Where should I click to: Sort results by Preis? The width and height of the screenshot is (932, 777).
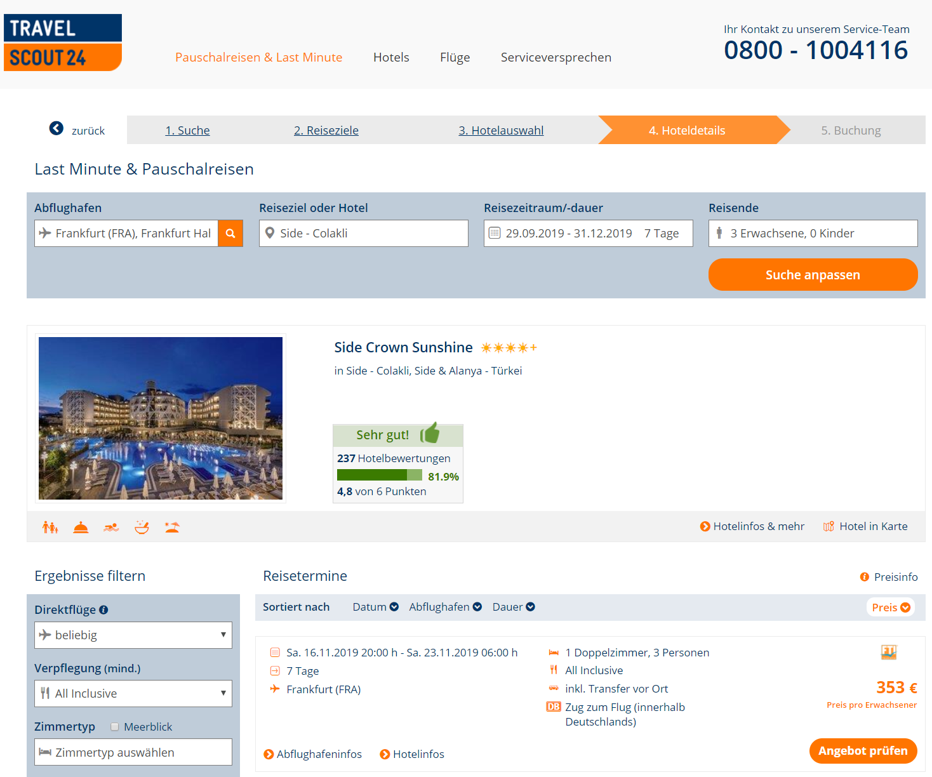pos(891,608)
